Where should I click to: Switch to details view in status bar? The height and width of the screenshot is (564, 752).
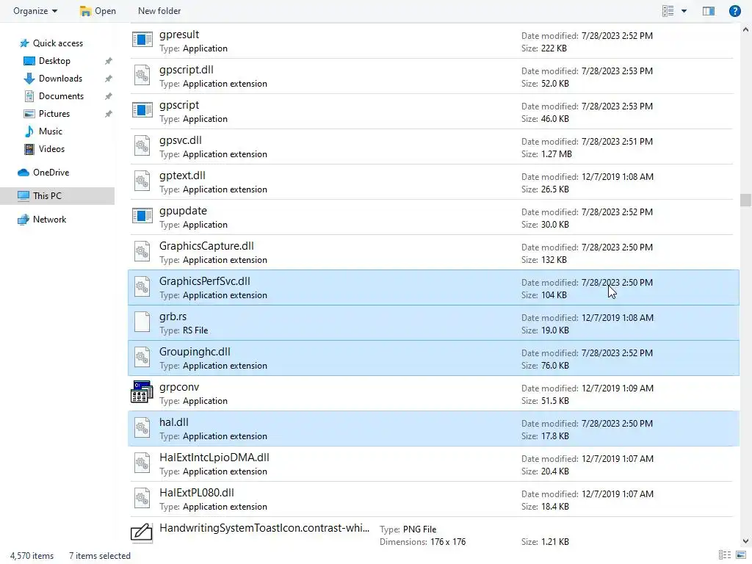725,556
